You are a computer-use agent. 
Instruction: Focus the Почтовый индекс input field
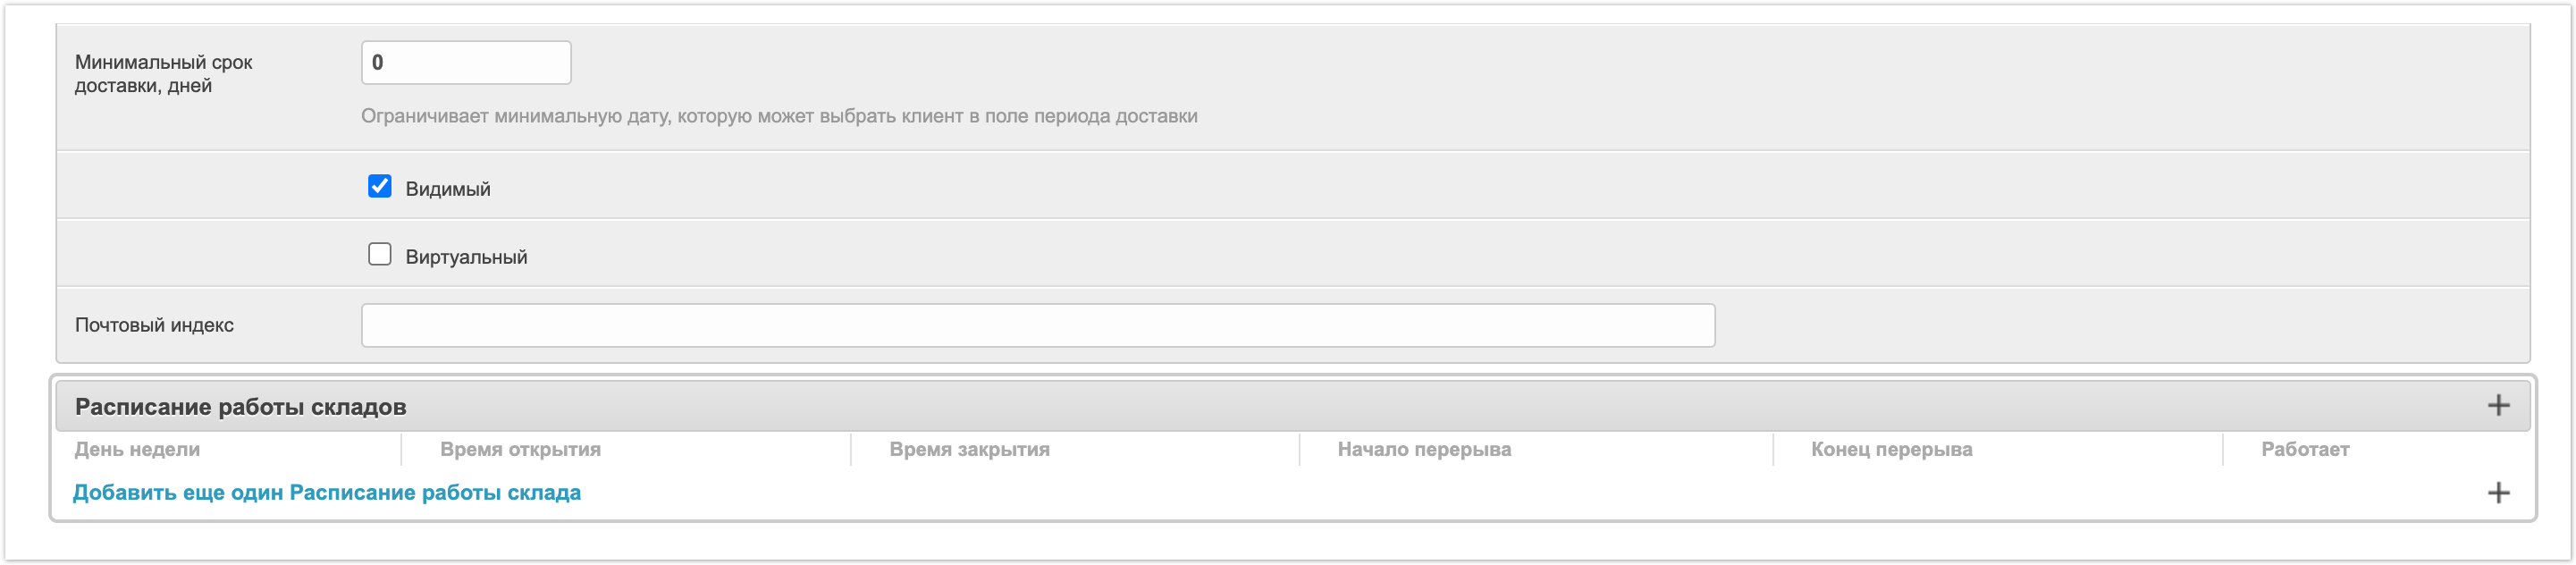(1037, 326)
